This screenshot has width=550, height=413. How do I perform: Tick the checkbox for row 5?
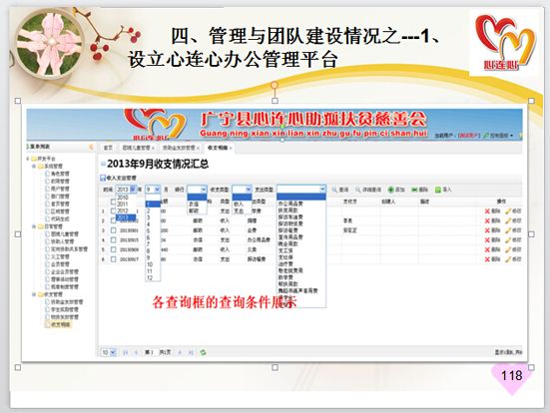click(114, 249)
